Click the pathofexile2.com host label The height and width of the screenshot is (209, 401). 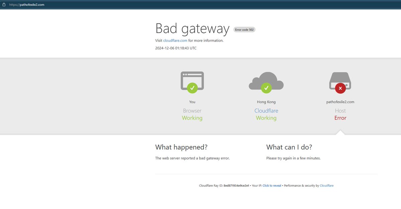(x=340, y=102)
